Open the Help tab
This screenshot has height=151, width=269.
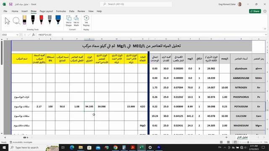click(99, 11)
